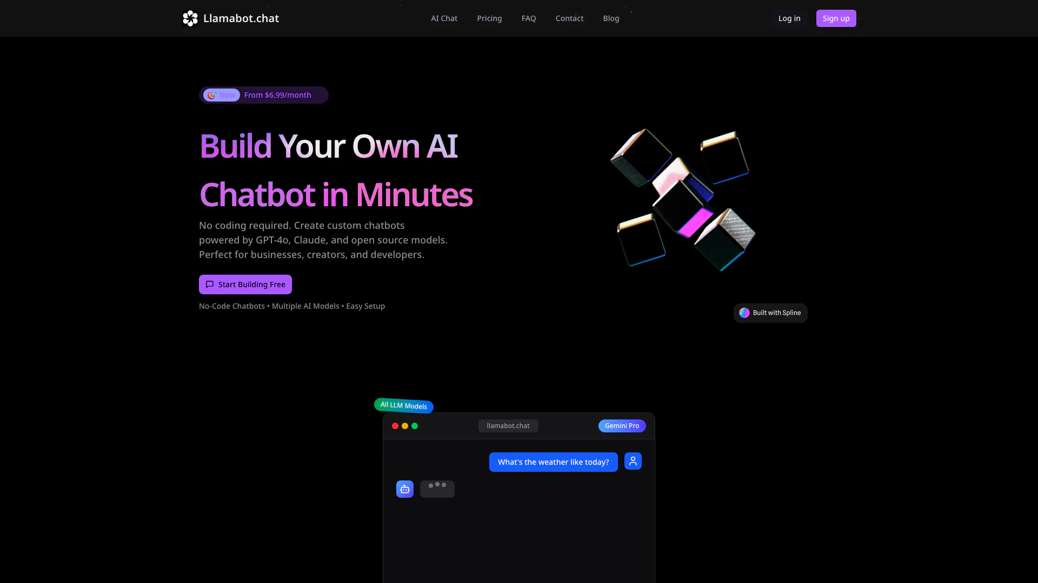The width and height of the screenshot is (1038, 583).
Task: Open the AI Chat menu item
Action: 444,18
